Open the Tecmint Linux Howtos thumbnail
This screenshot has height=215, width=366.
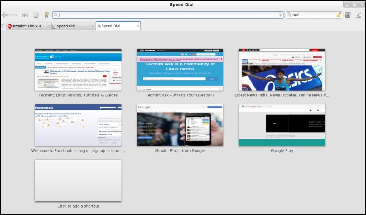78,70
